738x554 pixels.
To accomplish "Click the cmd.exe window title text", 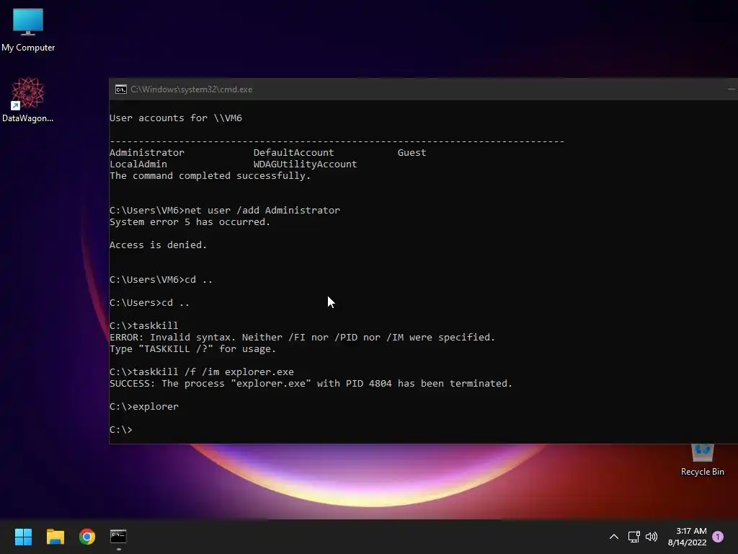I will (191, 89).
